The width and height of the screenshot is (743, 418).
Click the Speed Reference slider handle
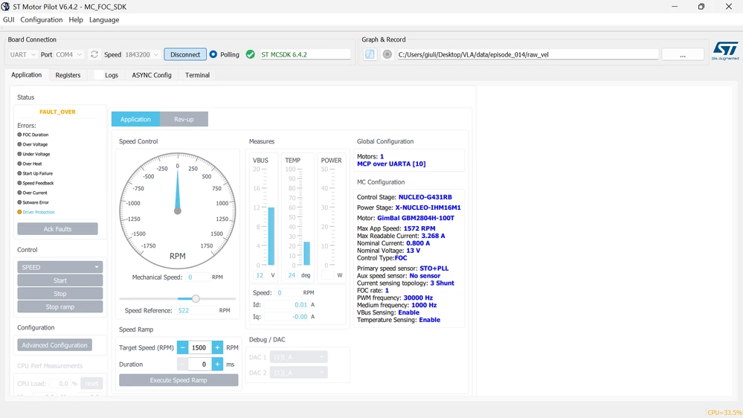[196, 298]
